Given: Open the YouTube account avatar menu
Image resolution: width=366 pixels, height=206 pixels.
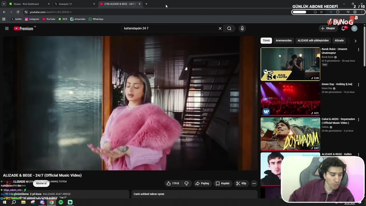Looking at the screenshot, I should tap(354, 28).
